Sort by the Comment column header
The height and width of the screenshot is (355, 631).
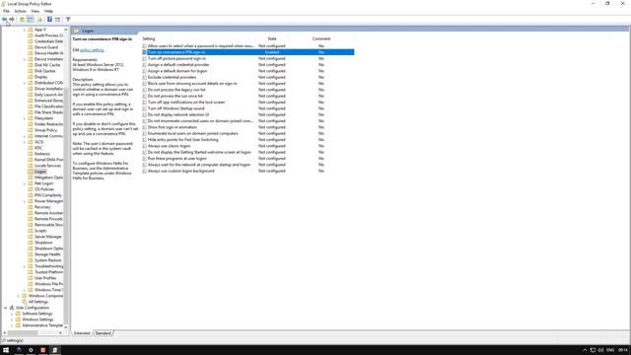click(x=321, y=38)
